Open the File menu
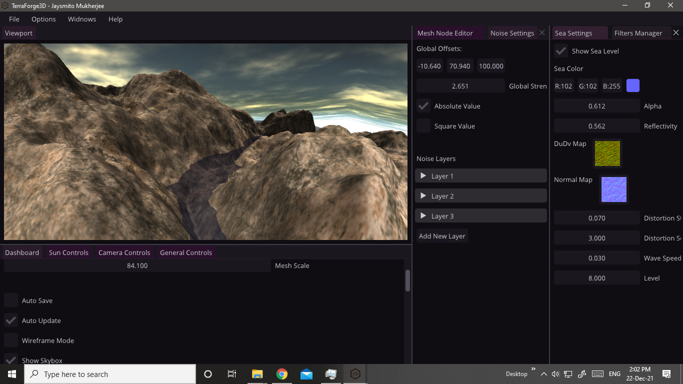683x384 pixels. [14, 19]
